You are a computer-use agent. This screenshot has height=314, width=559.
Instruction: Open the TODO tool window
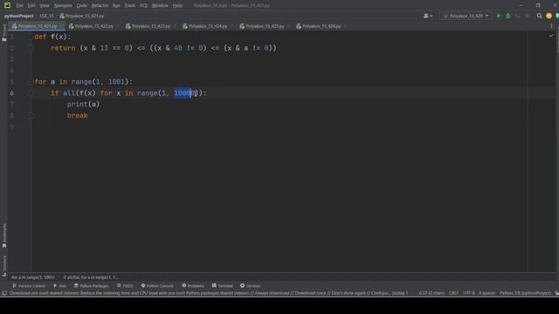point(125,286)
